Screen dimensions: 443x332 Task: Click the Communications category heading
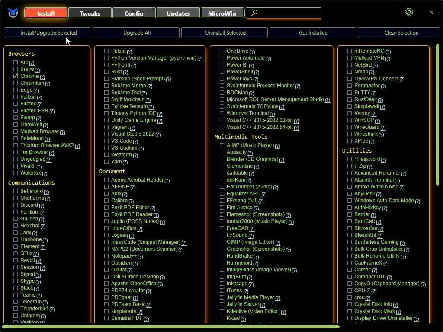coord(31,183)
